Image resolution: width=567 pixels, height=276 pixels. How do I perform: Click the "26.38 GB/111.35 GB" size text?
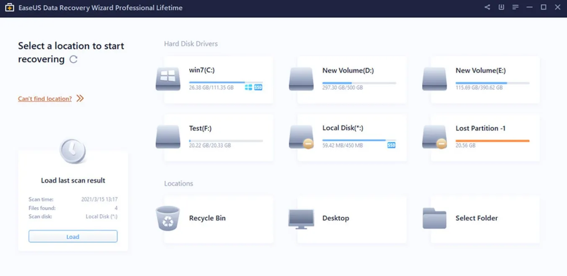coord(211,88)
